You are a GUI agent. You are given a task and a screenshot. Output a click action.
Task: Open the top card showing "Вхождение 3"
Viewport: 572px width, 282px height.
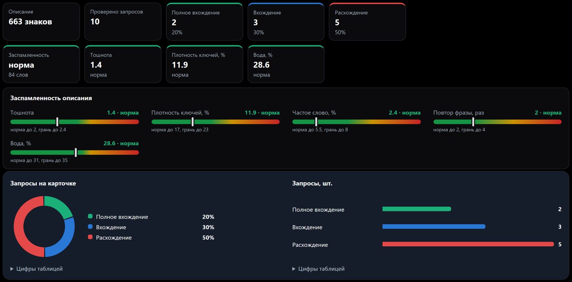(x=286, y=22)
